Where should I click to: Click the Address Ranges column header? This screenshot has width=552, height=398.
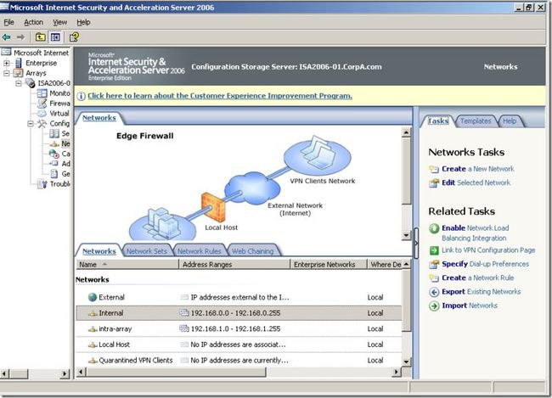click(x=234, y=264)
